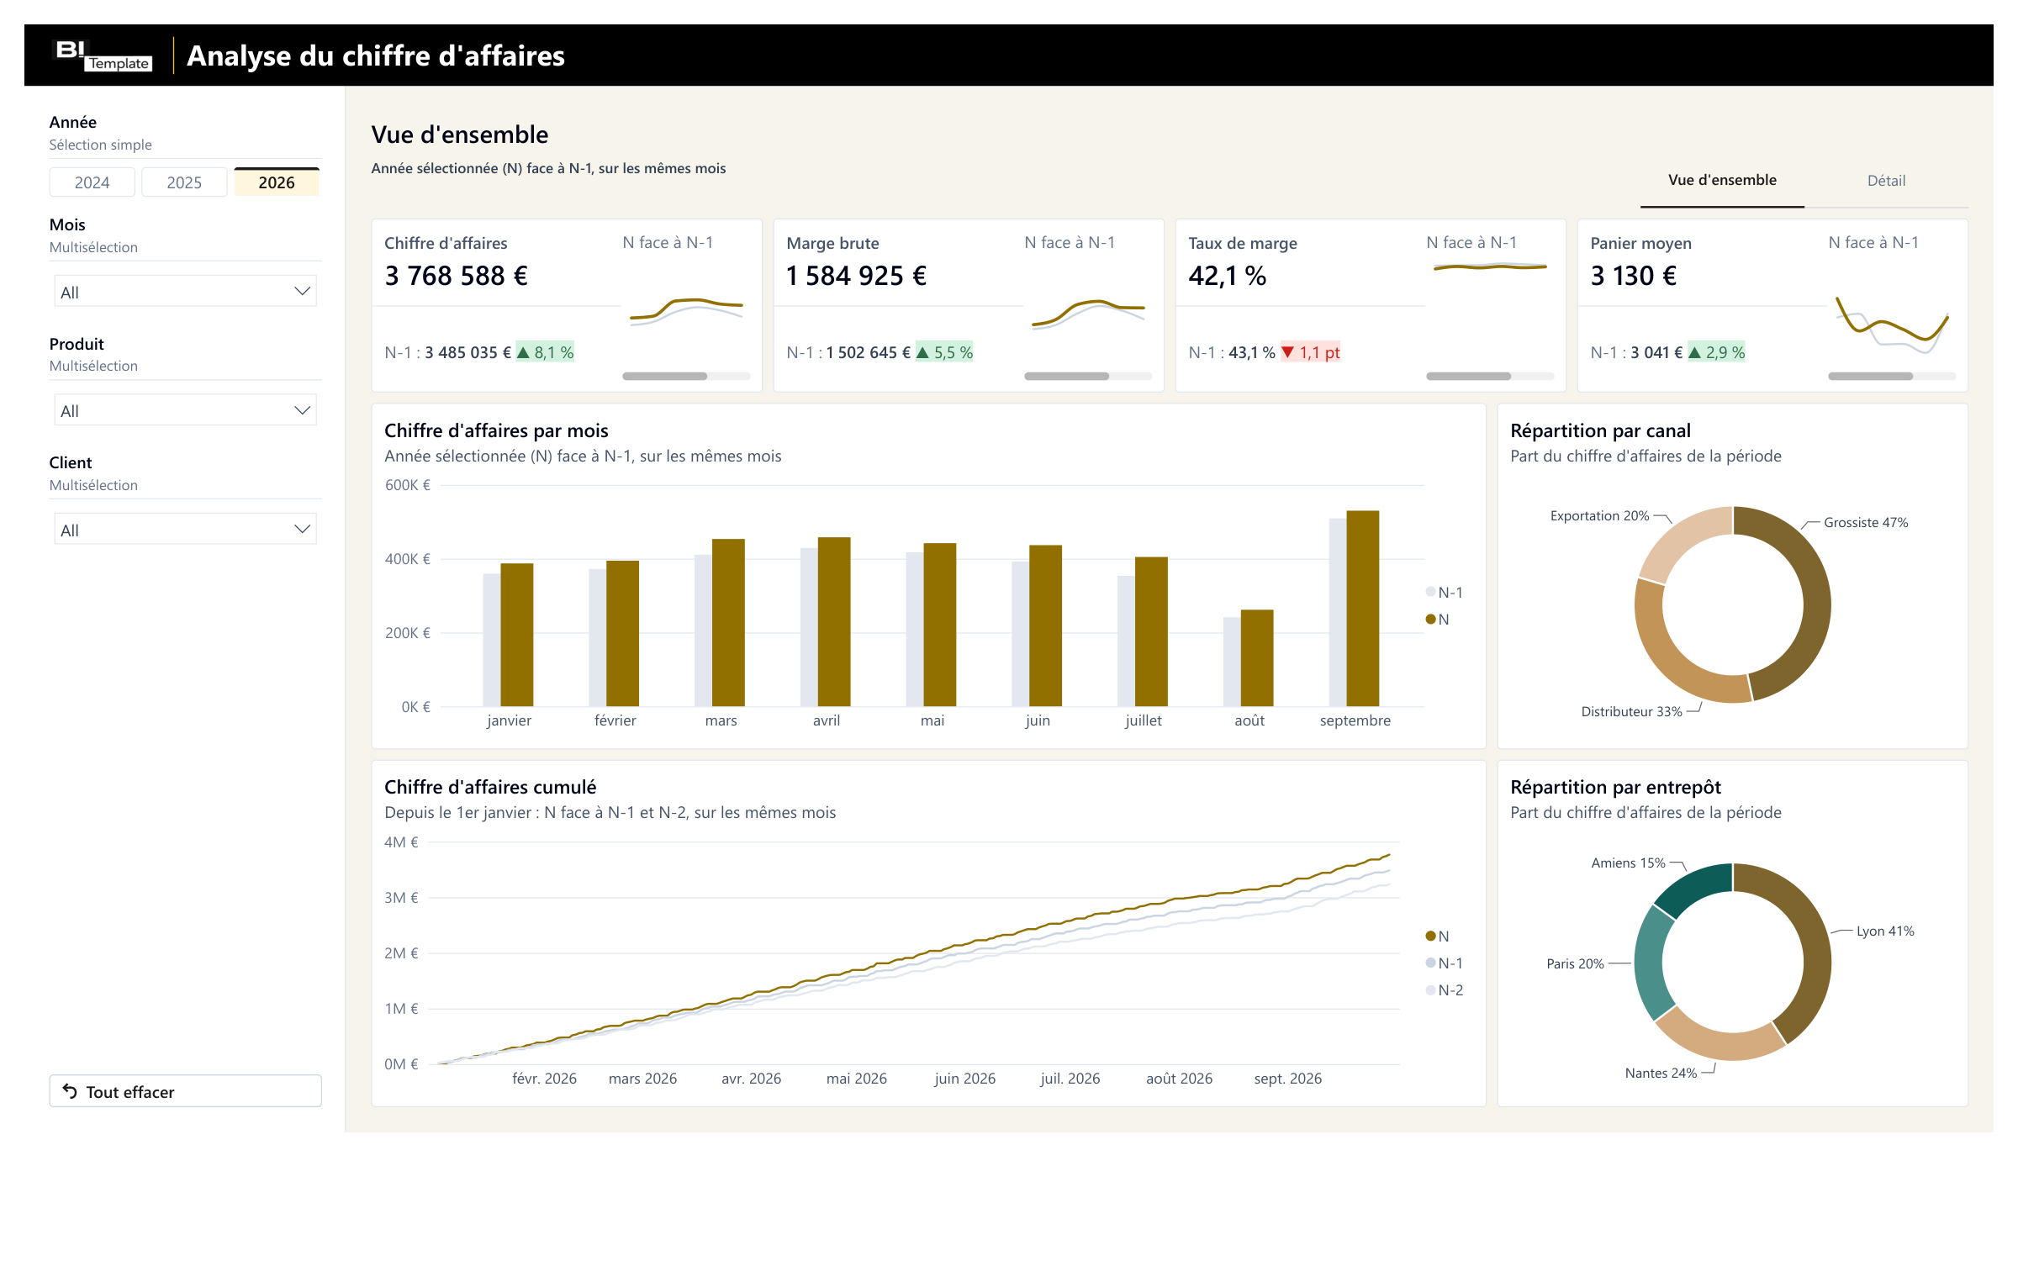Screen dimensions: 2018x1261
Task: Click scrollbar under Chiffre d'affaires sparkline
Action: (664, 377)
